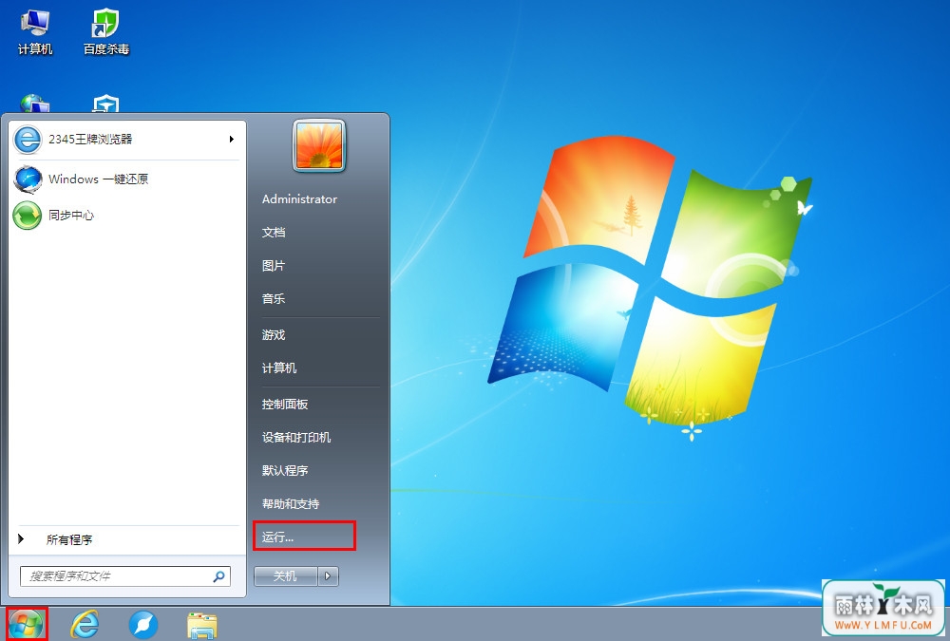Screen dimensions: 950x641
Task: Open 文档 from the Start menu
Action: click(x=274, y=232)
